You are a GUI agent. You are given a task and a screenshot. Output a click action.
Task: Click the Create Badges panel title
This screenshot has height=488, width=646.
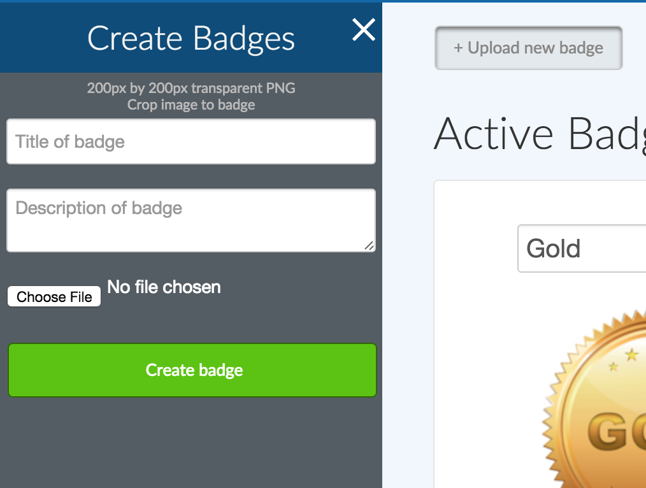pos(191,38)
